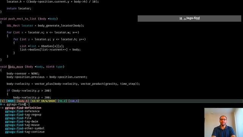Place cursor on body_move function name
Viewport: 243px width, 137px height.
pos(16,67)
